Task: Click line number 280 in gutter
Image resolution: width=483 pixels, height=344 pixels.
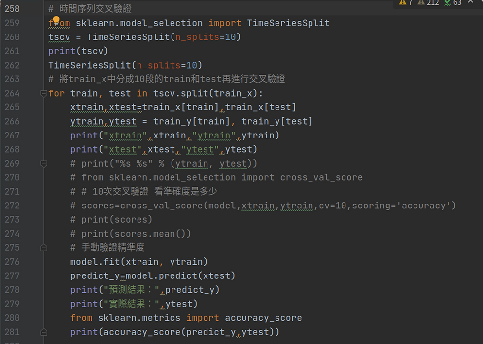Action: (x=12, y=318)
